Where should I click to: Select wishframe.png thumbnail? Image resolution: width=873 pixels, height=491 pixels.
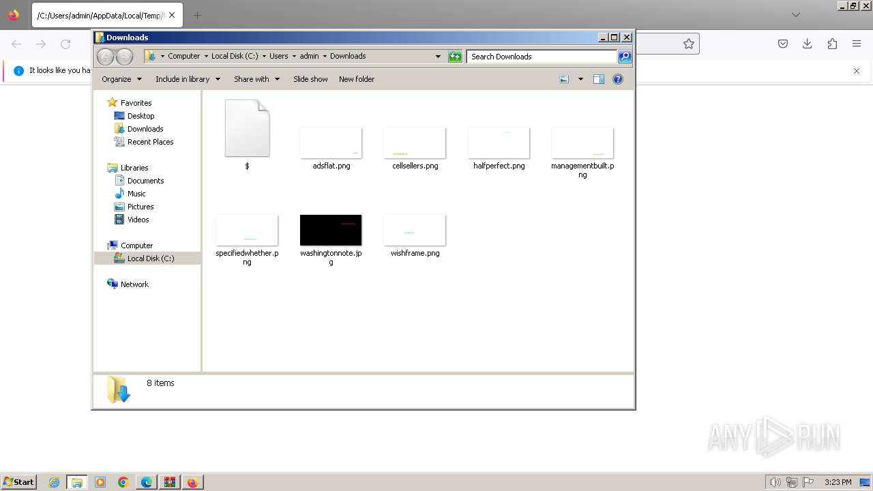pyautogui.click(x=415, y=230)
